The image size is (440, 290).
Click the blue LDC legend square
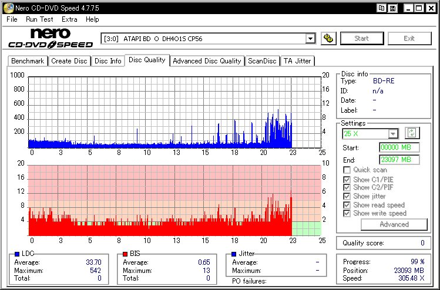[x=17, y=254]
